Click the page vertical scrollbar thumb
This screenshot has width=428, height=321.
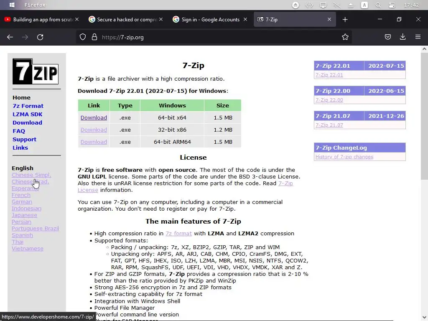coord(424,116)
